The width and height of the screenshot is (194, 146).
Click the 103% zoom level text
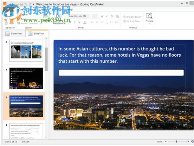point(160,142)
